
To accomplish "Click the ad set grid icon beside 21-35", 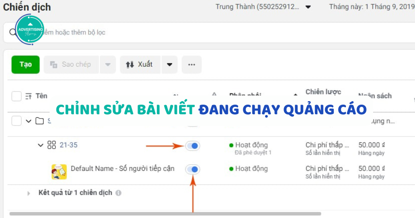I will pos(52,145).
